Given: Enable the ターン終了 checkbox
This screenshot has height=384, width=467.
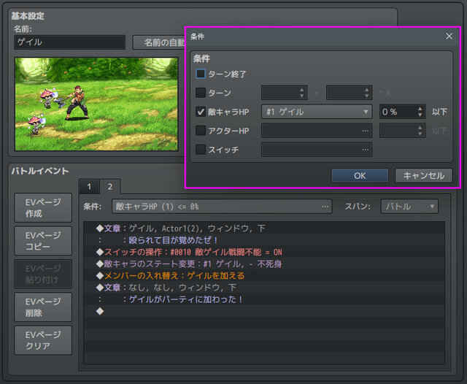Looking at the screenshot, I should coord(201,74).
